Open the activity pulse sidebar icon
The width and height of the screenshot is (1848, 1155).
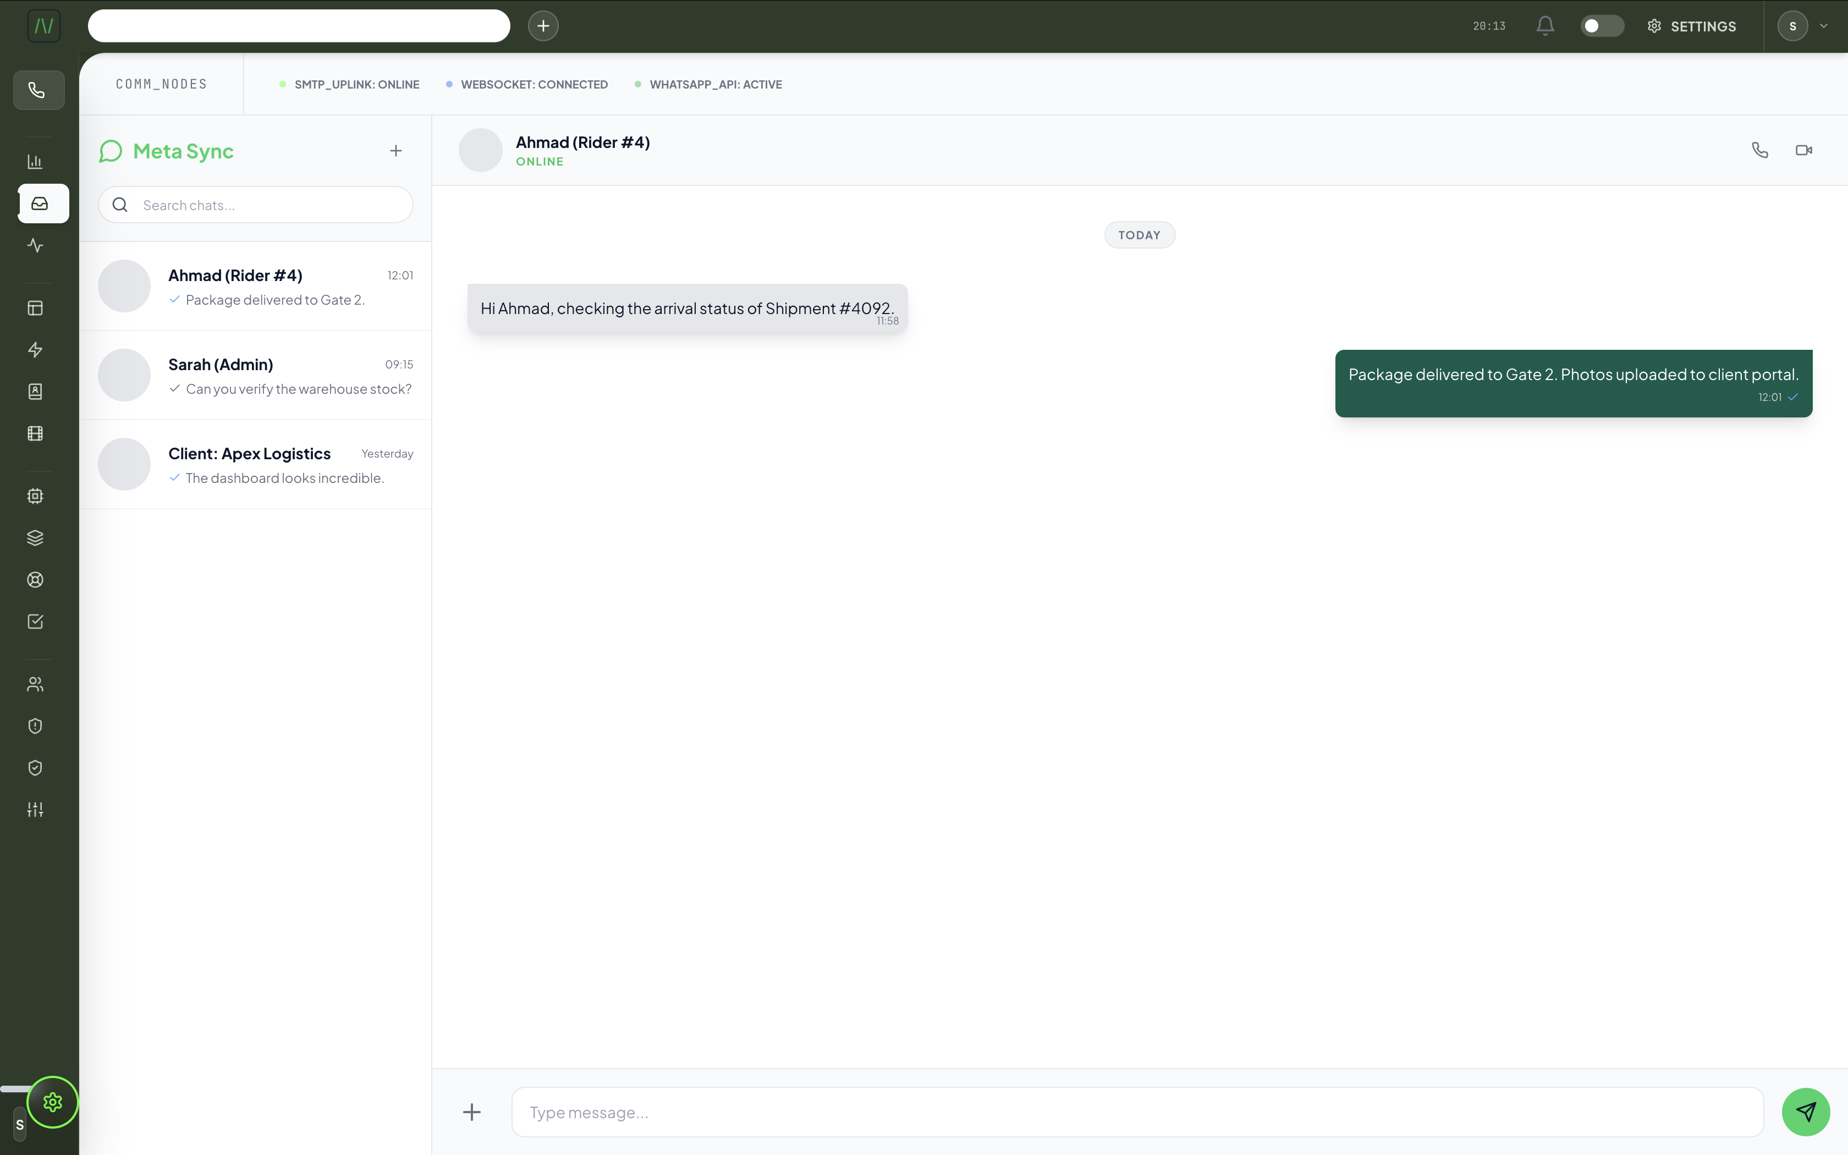click(x=35, y=245)
